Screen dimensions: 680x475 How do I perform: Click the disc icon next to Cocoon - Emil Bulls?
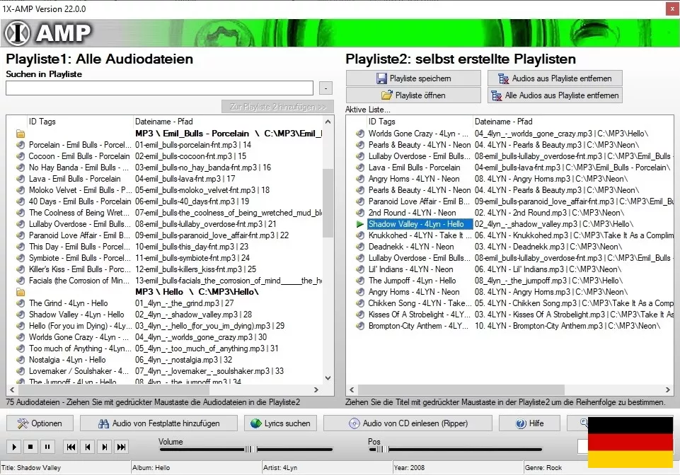[21, 156]
